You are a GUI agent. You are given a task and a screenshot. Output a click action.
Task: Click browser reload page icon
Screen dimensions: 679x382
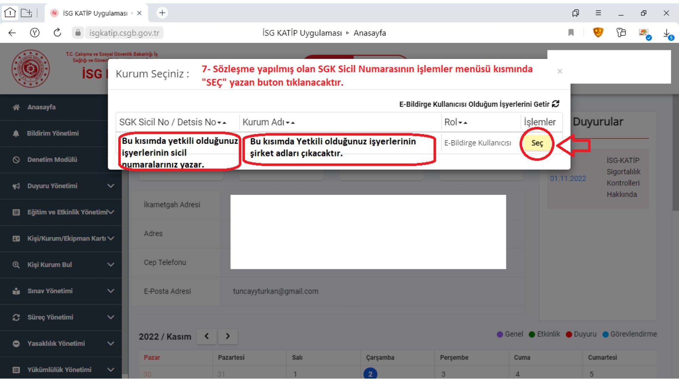click(57, 33)
